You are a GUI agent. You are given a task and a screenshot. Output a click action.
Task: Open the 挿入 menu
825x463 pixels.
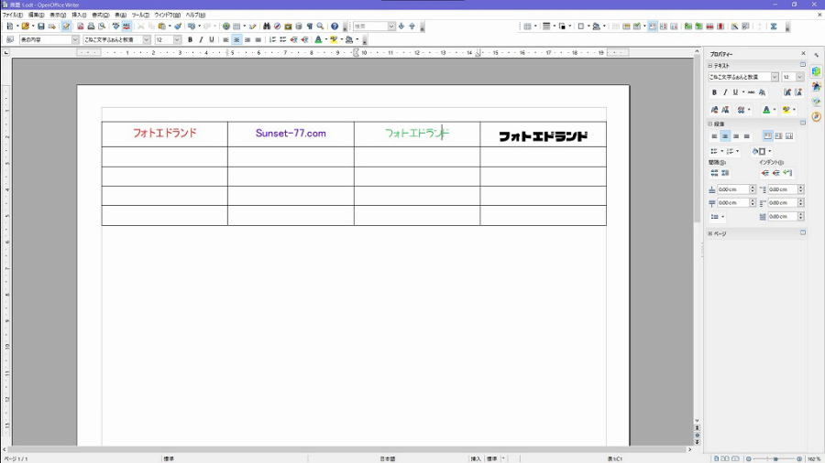click(79, 15)
